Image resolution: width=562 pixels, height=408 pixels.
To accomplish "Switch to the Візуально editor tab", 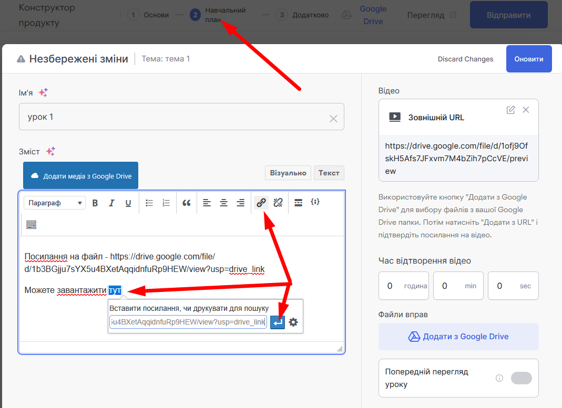I will coord(288,173).
